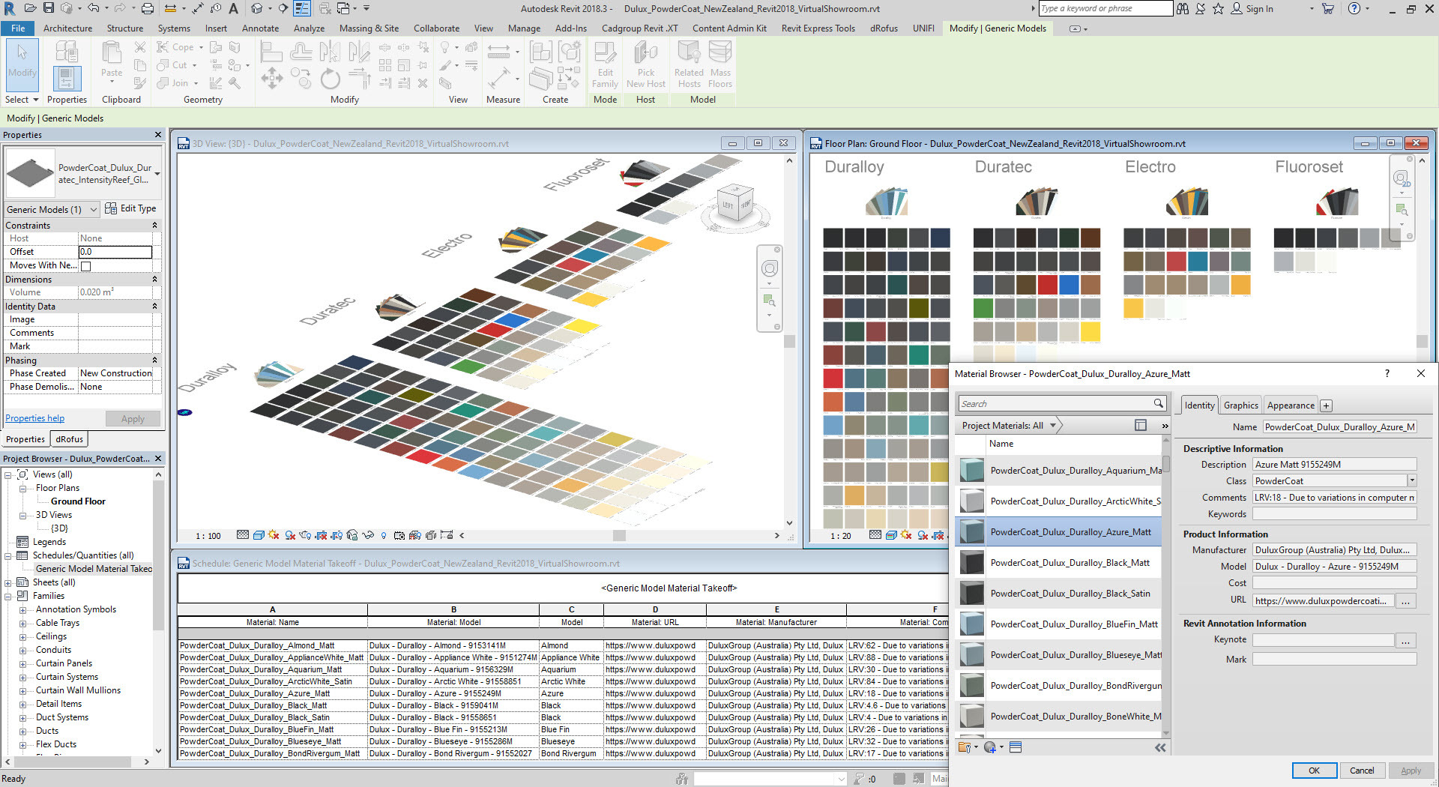Image resolution: width=1439 pixels, height=787 pixels.
Task: Open the Generic Models (1) filter dropdown
Action: click(94, 210)
